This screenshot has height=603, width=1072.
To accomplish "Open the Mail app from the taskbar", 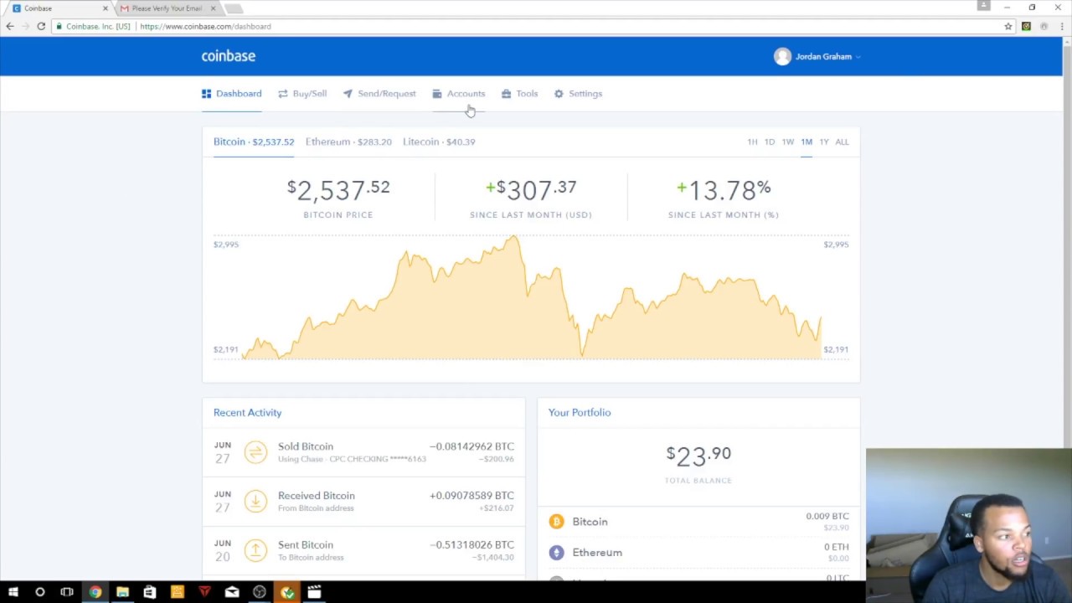I will 232,592.
